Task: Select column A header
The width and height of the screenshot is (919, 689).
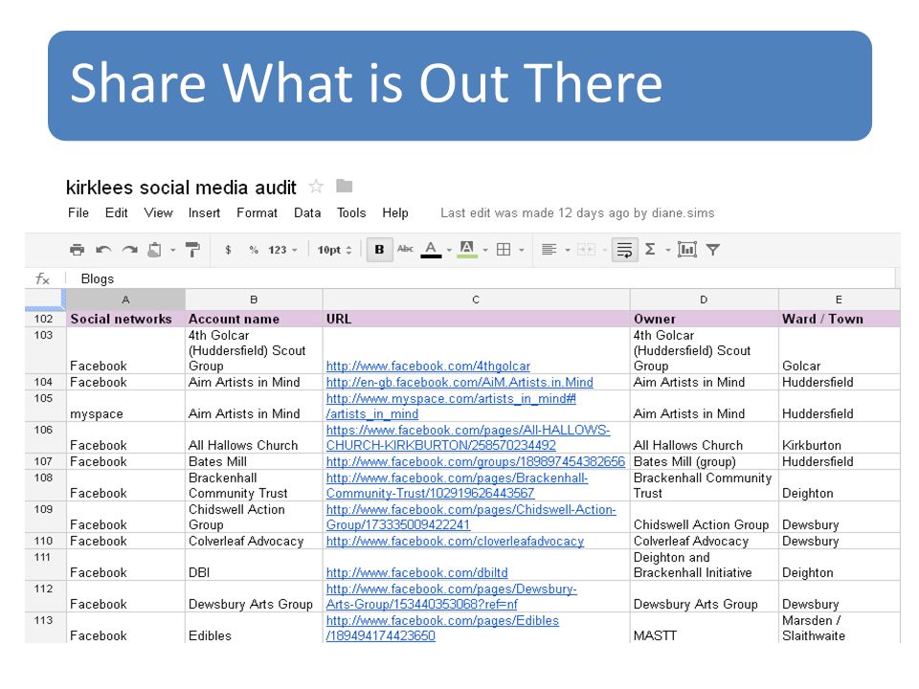Action: [125, 300]
